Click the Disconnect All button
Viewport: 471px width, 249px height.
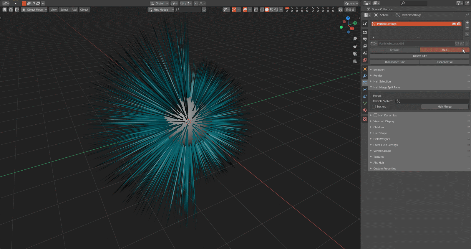[x=445, y=62]
